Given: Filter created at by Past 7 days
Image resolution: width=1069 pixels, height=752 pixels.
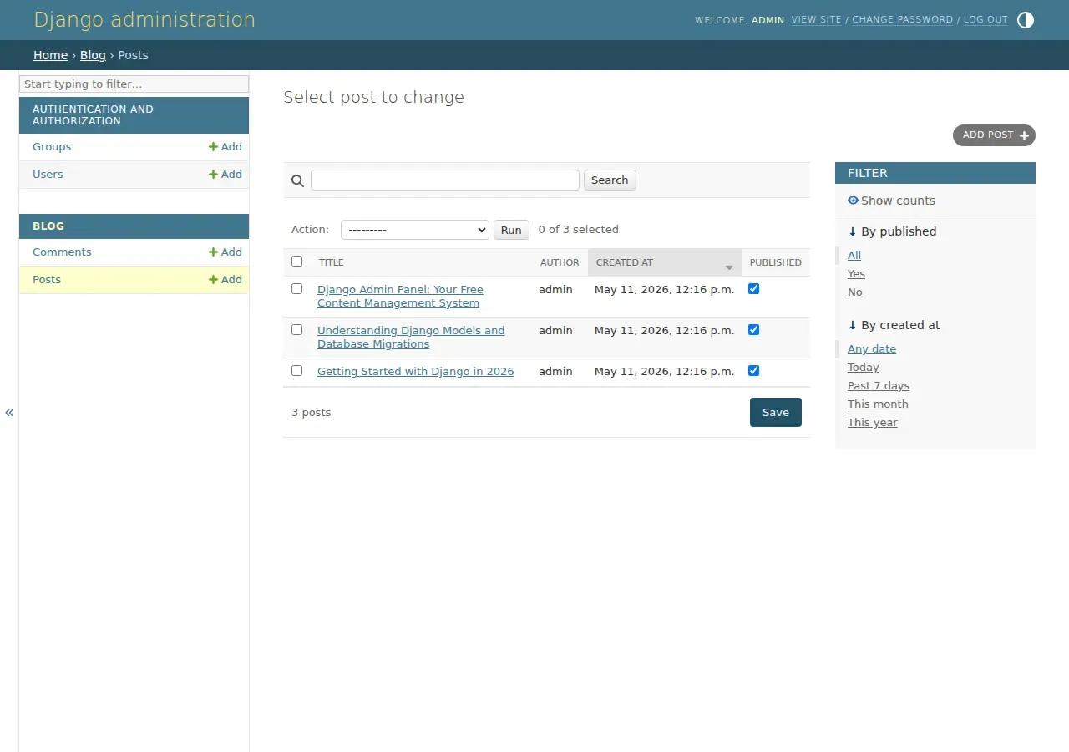Looking at the screenshot, I should (879, 385).
